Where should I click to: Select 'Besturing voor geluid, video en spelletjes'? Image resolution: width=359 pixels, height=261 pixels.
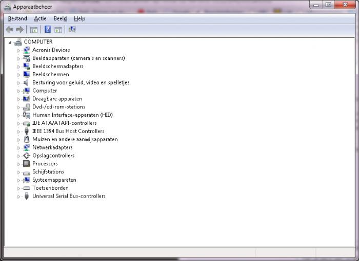(x=81, y=82)
